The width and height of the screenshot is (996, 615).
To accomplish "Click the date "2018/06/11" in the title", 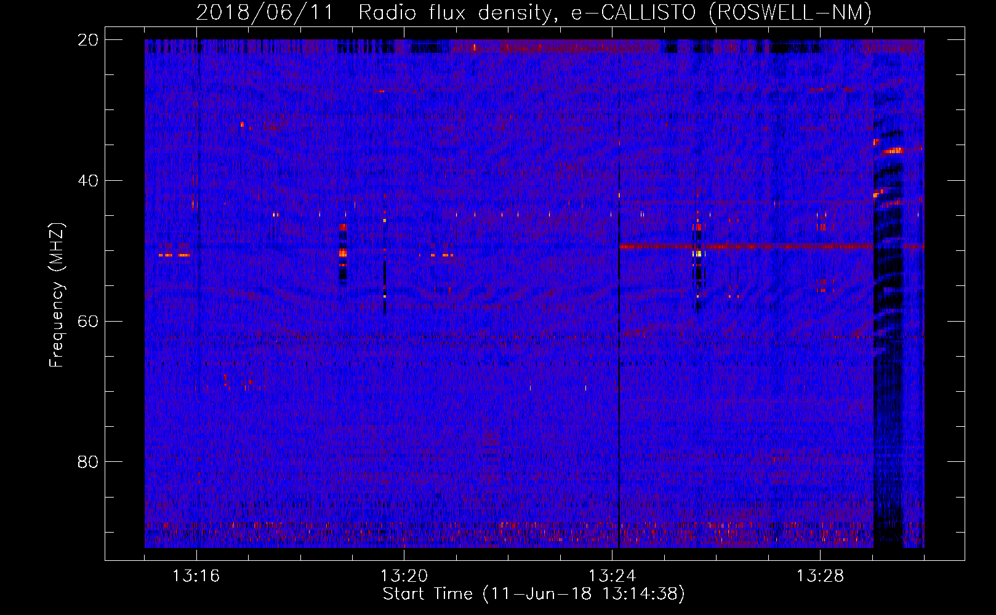I will tap(265, 12).
